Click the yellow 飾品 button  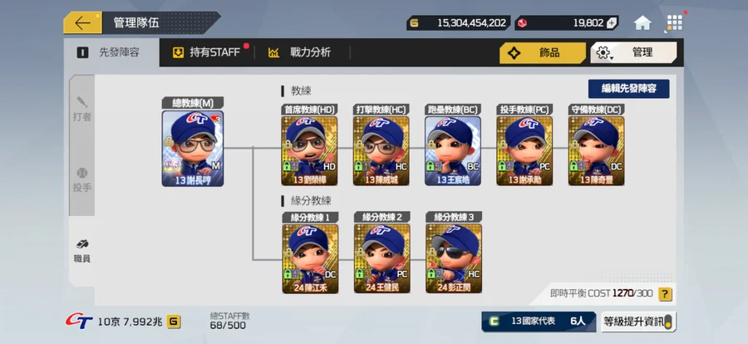[543, 52]
